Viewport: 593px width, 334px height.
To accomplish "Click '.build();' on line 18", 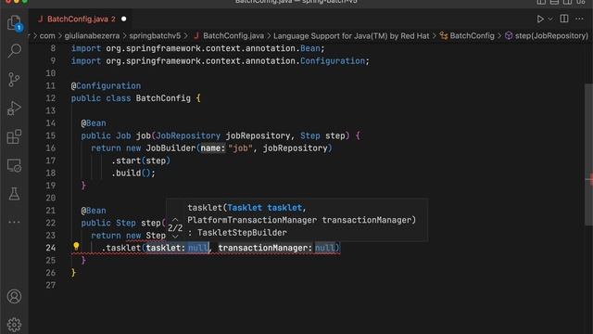I will [x=133, y=173].
